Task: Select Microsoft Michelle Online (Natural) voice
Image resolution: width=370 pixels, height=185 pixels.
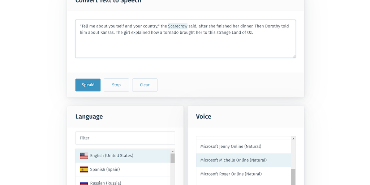Action: (233, 160)
